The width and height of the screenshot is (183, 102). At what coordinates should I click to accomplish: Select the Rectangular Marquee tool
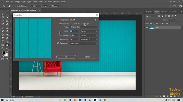pos(7,14)
